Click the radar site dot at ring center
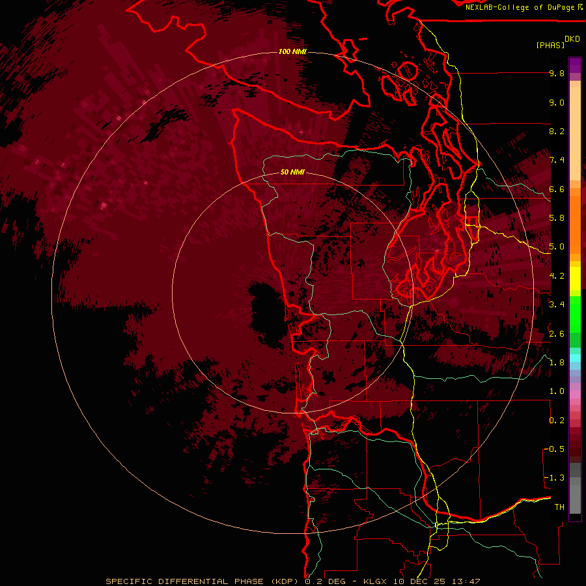The width and height of the screenshot is (586, 586). pos(292,294)
